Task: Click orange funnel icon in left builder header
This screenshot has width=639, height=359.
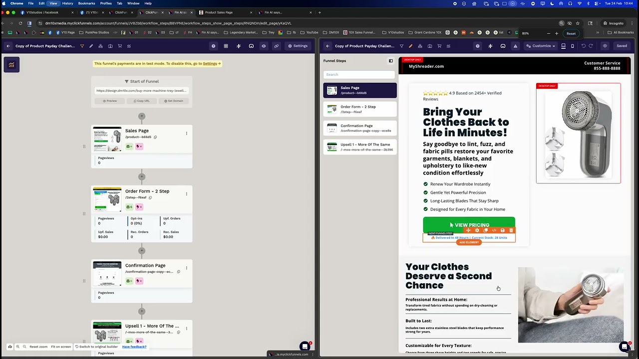Action: pyautogui.click(x=82, y=46)
